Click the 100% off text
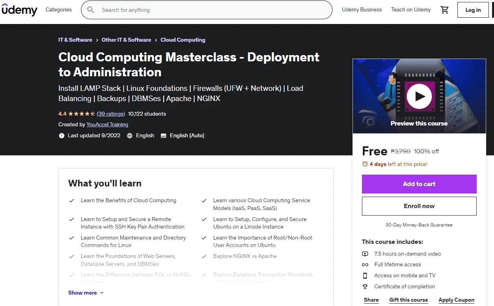Viewport: 494px width, 306px height. [x=426, y=151]
